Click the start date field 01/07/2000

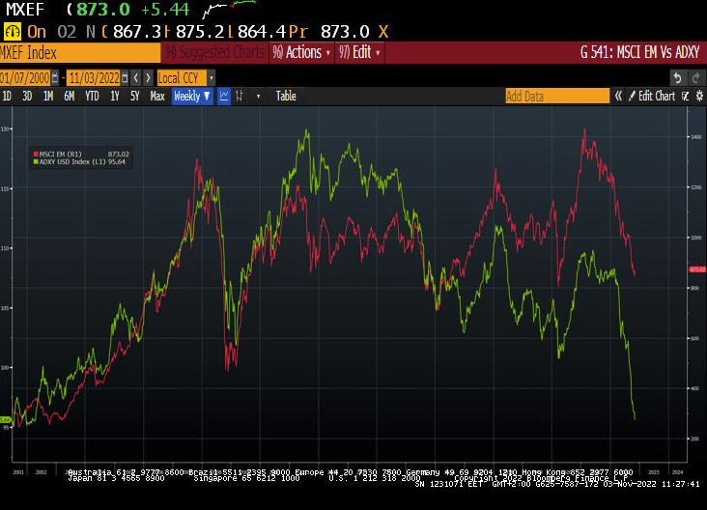click(x=25, y=77)
